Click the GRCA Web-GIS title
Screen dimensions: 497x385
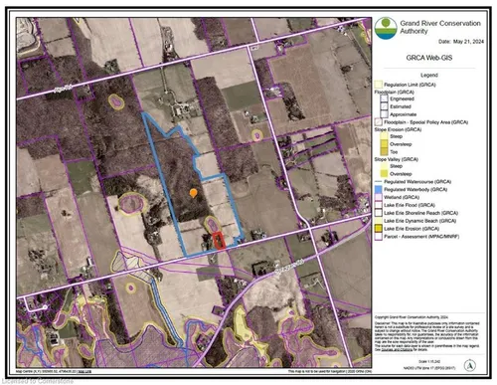coord(429,58)
